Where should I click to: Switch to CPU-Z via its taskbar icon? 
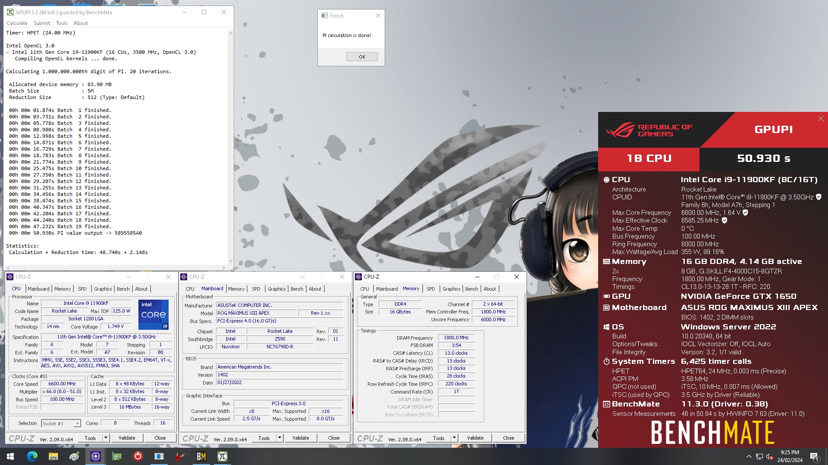pos(95,456)
